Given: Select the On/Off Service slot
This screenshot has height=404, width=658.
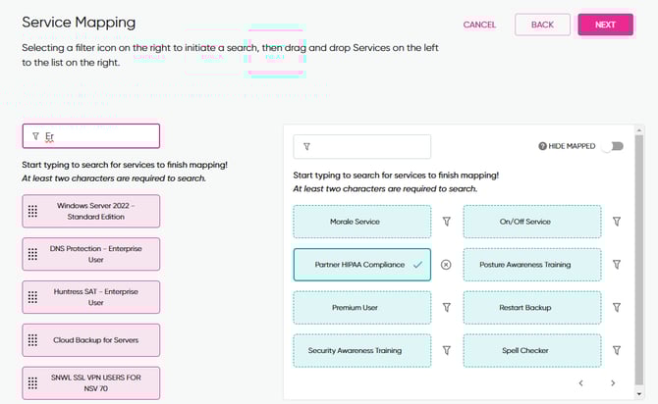Looking at the screenshot, I should coord(532,222).
